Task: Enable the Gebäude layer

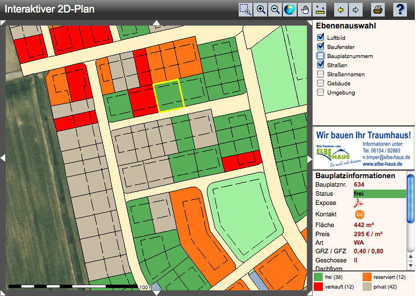Action: click(x=321, y=83)
